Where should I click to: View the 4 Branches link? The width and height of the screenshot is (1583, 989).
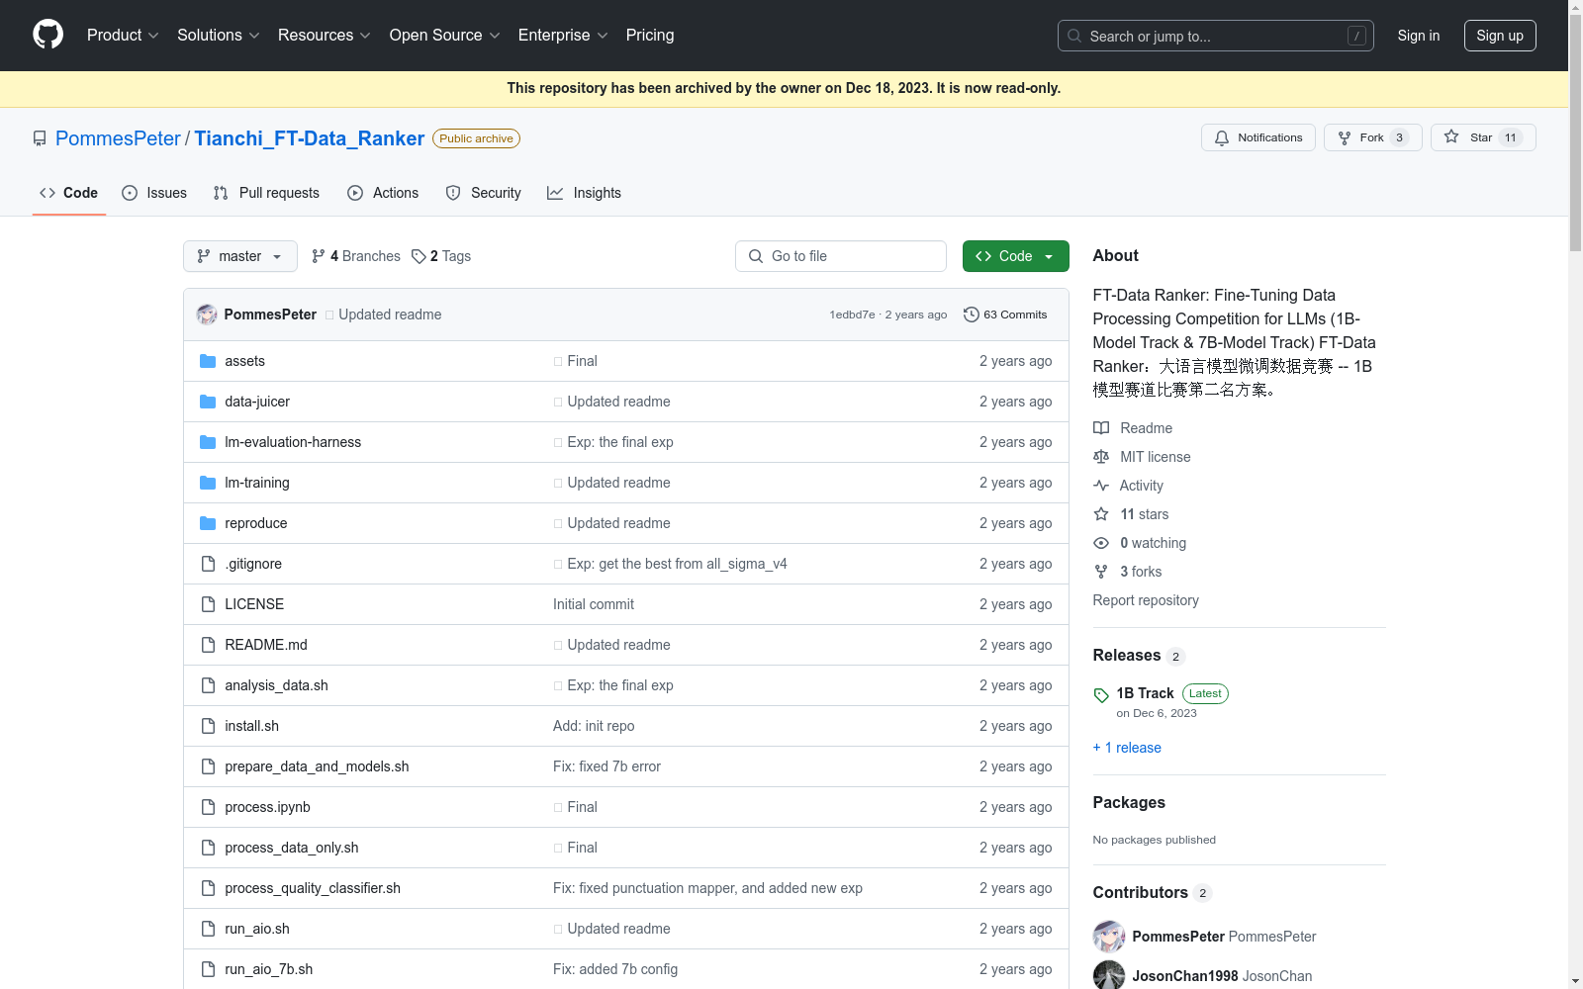[x=356, y=256]
